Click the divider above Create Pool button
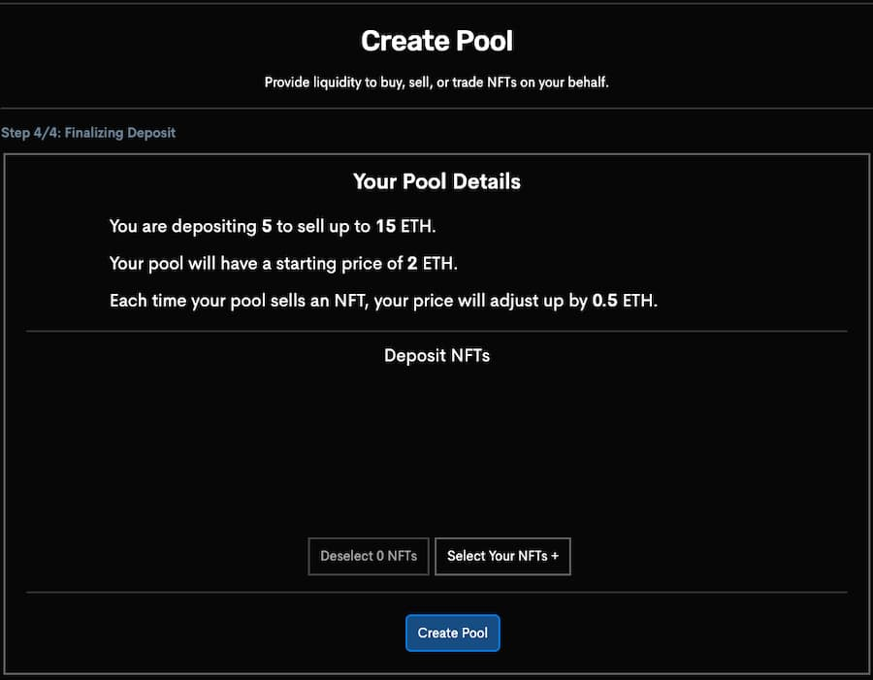The width and height of the screenshot is (873, 680). click(436, 592)
